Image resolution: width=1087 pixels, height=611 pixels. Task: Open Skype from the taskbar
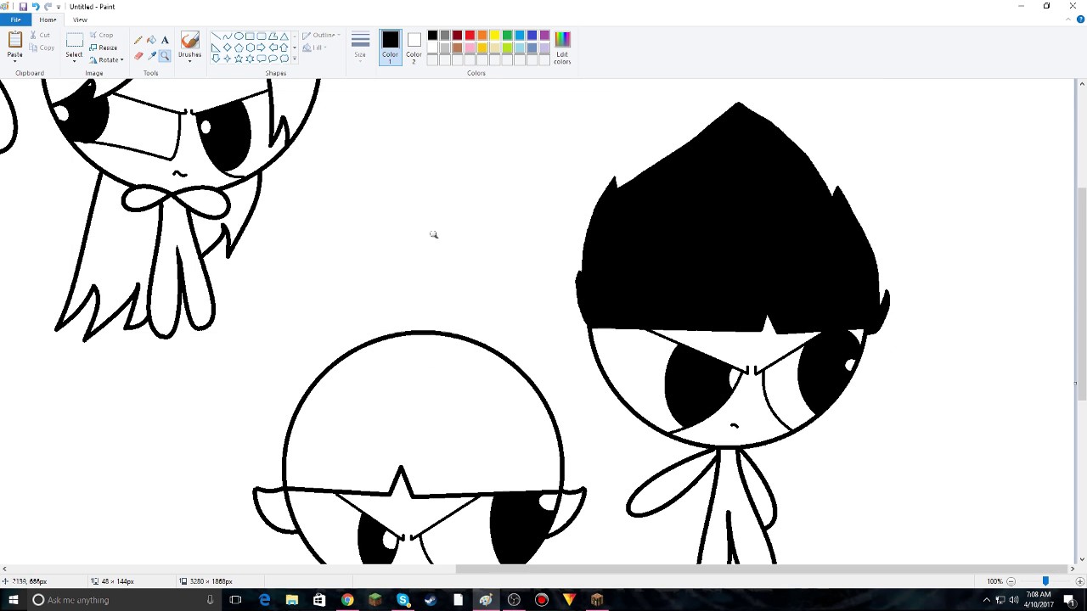coord(403,600)
